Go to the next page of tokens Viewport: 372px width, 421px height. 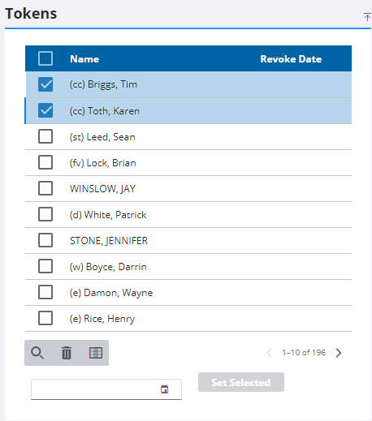(x=339, y=353)
